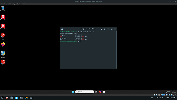177x100 pixels.
Task: Switch to the VirtualBox app in the host panel
Action: (26, 98)
